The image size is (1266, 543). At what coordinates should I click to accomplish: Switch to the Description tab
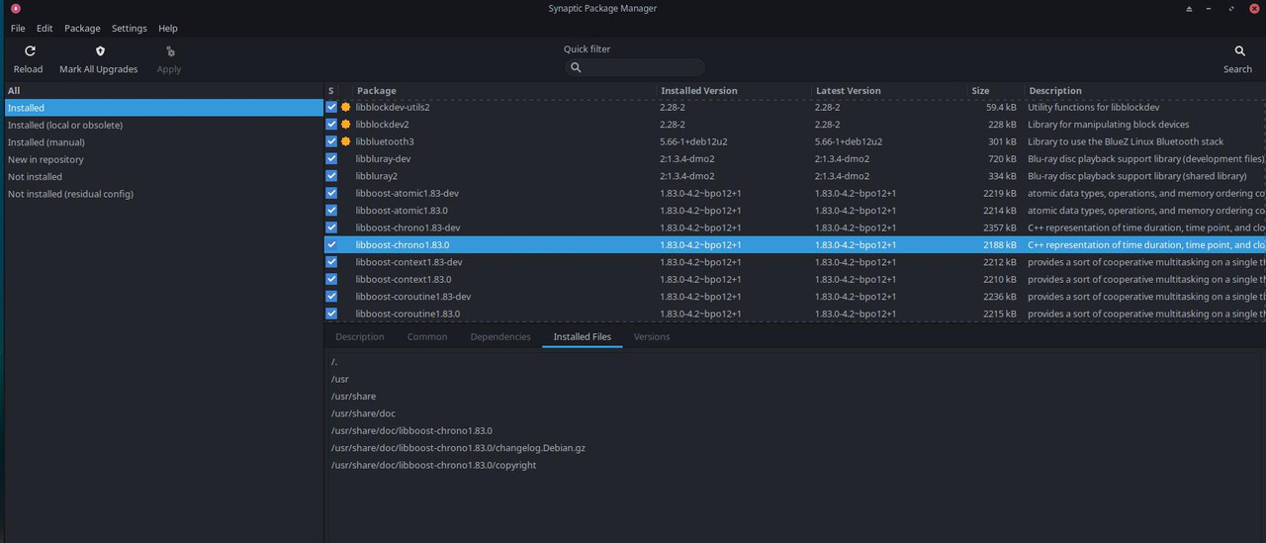pos(360,337)
